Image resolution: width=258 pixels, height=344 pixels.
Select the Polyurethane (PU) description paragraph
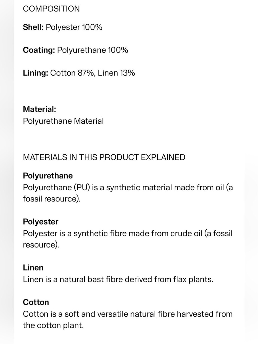pyautogui.click(x=128, y=193)
